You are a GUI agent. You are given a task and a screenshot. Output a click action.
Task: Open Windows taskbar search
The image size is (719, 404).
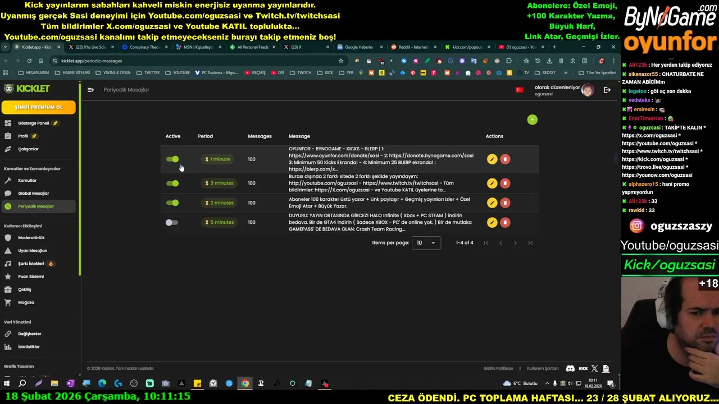tap(22, 384)
